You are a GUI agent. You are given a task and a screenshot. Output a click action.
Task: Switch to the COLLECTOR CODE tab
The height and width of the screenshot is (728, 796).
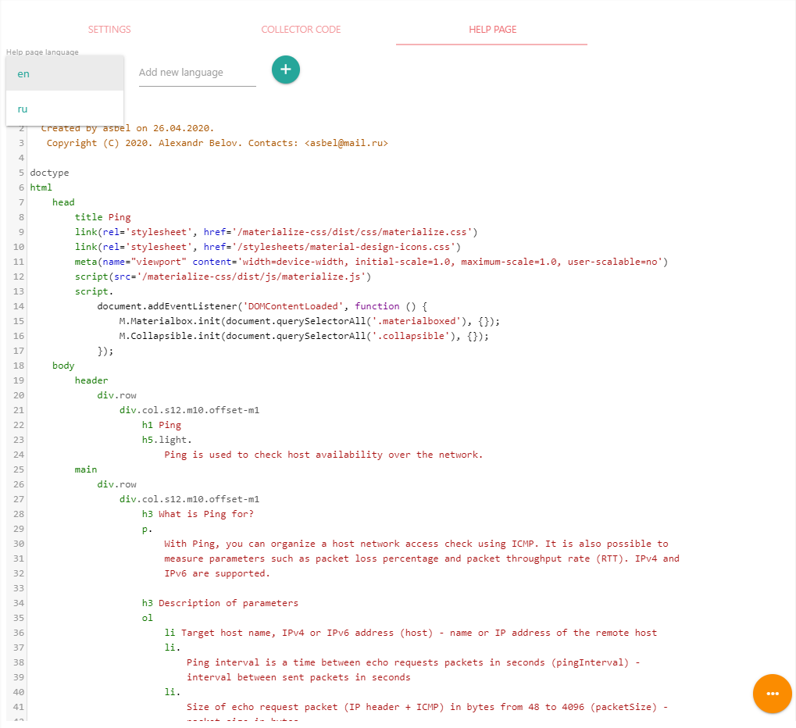coord(301,30)
